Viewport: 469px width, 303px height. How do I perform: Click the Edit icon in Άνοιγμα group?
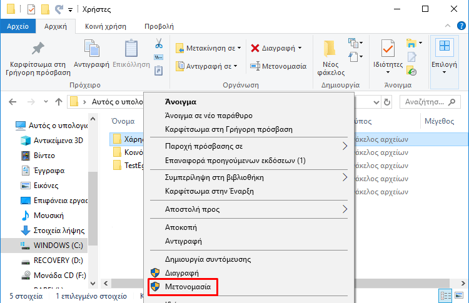412,57
